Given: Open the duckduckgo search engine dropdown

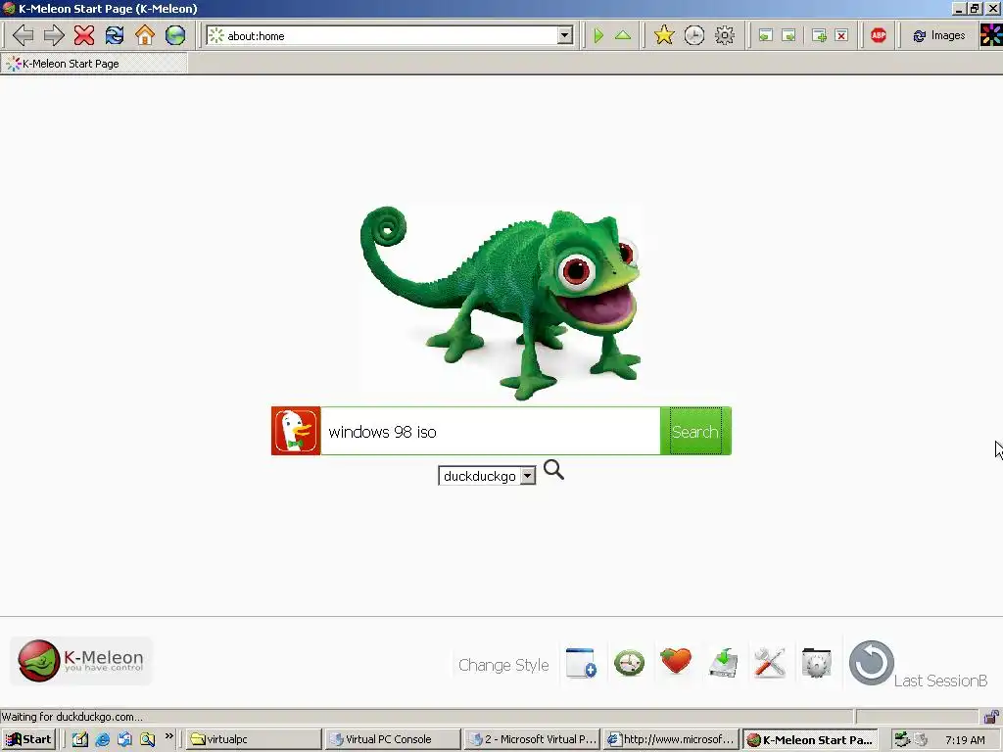Looking at the screenshot, I should pos(487,476).
